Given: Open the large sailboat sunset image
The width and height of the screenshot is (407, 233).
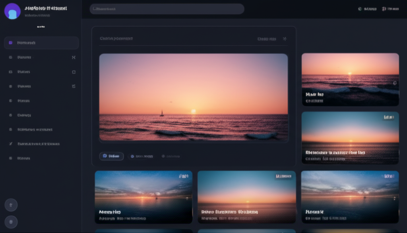Looking at the screenshot, I should (193, 97).
